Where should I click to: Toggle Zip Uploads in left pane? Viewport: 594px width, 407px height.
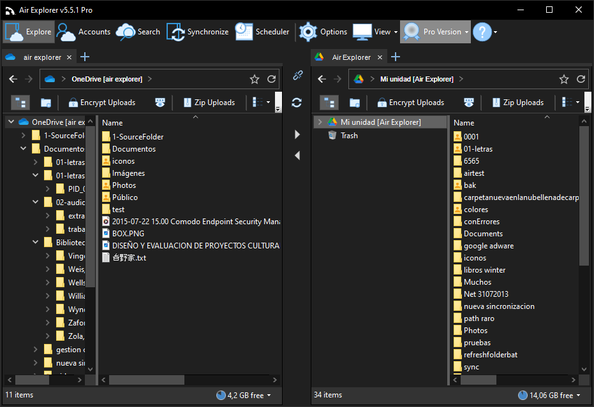209,103
